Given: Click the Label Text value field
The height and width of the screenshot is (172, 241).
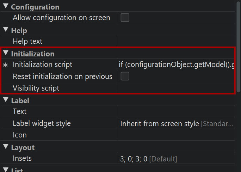Looking at the screenshot, I should click(x=176, y=111).
